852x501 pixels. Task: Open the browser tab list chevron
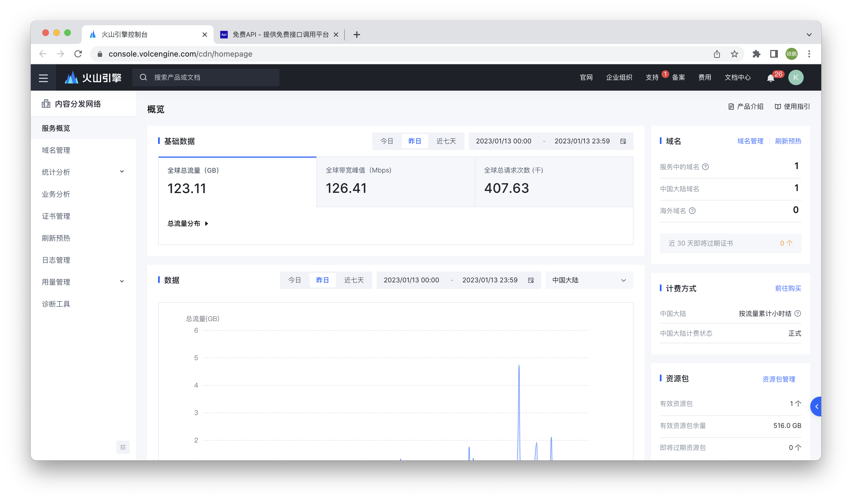point(809,35)
